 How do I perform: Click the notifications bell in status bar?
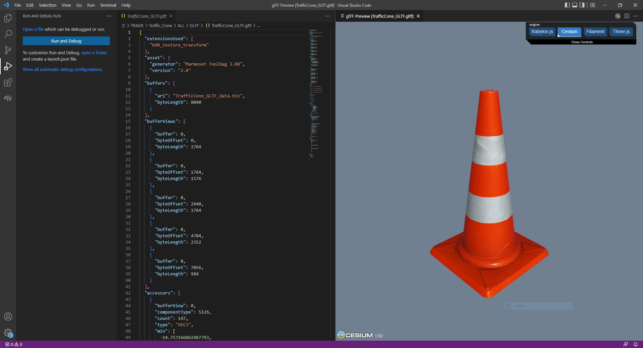(635, 344)
